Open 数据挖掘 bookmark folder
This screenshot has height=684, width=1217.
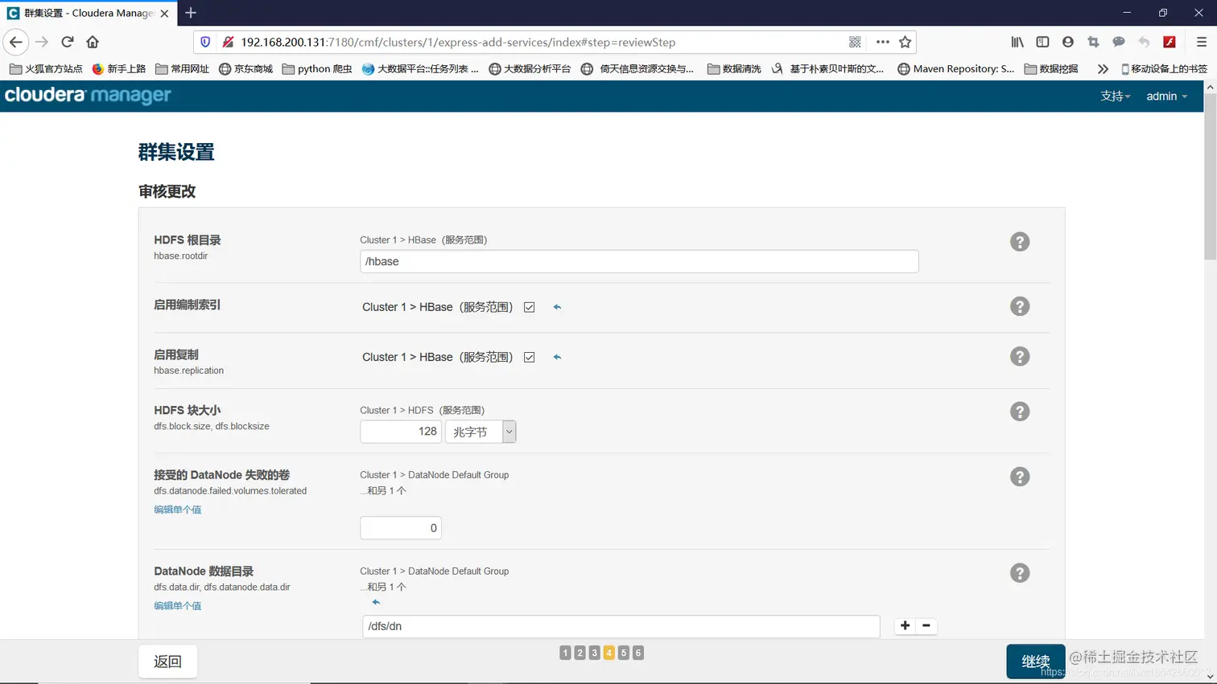[x=1051, y=69]
